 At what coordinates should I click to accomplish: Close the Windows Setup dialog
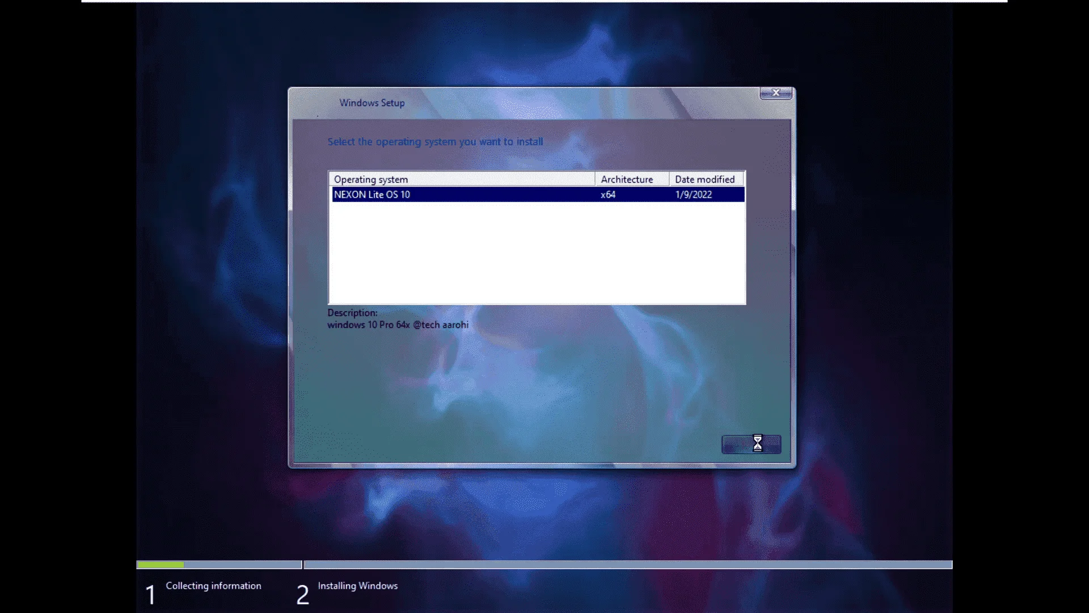[x=775, y=93]
